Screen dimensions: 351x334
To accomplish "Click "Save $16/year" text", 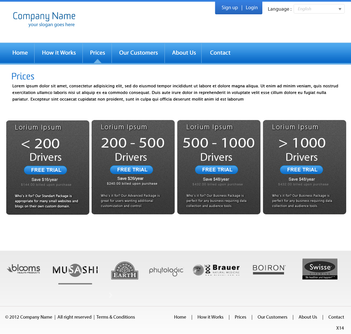I will (x=45, y=179).
